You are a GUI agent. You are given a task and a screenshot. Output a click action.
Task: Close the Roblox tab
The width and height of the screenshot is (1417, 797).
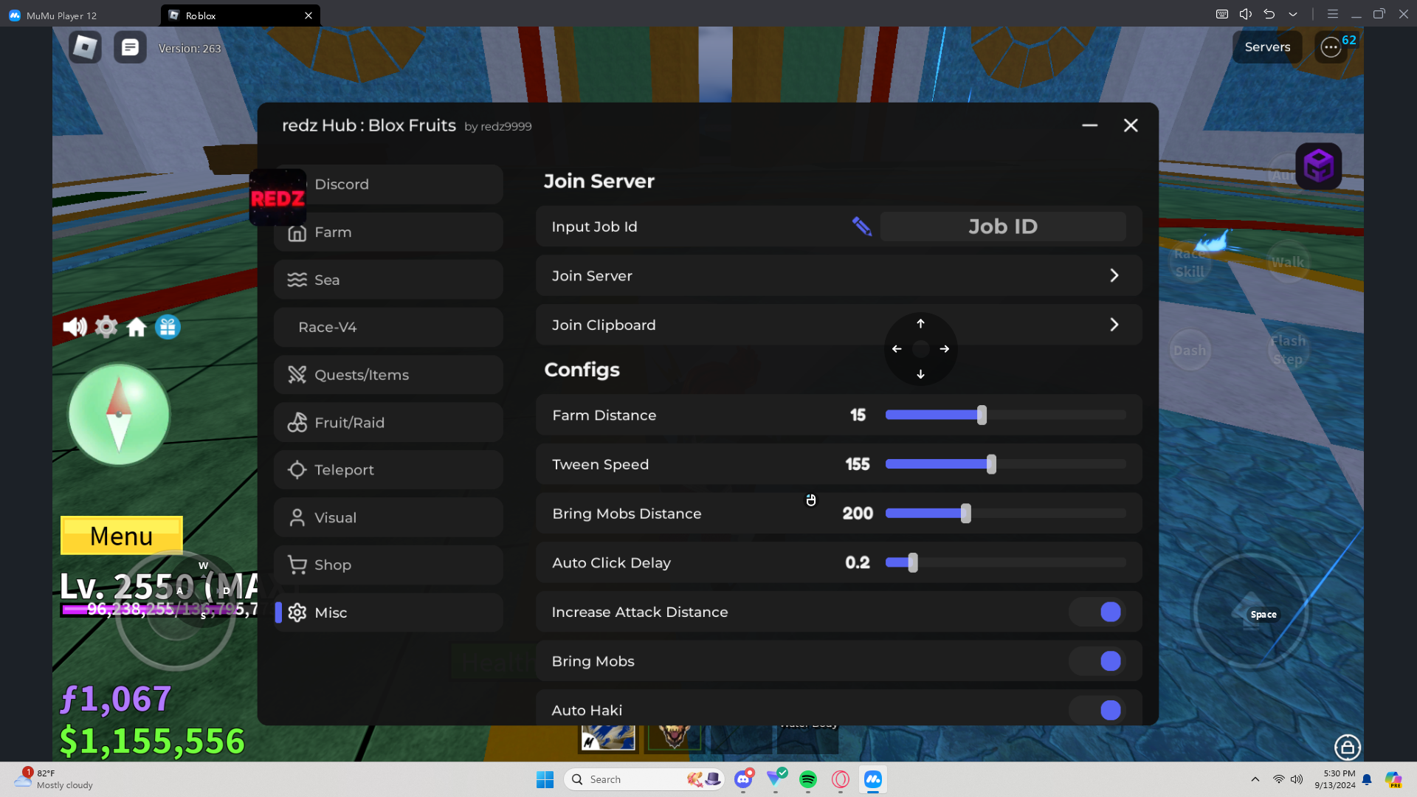click(308, 15)
